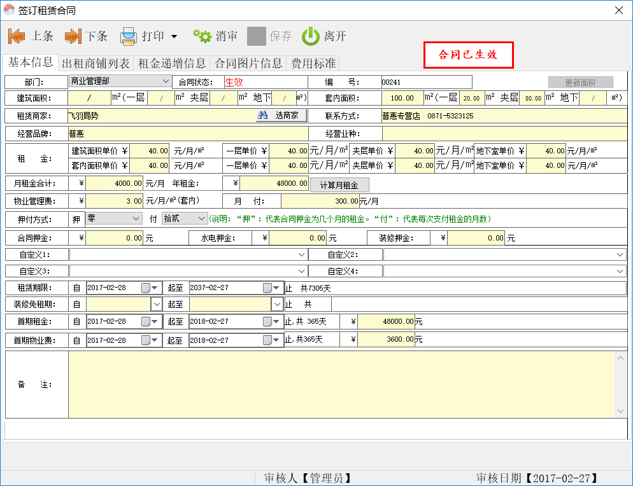The image size is (633, 486).
Task: Click the 首期物业费 amount field showing 3600.00
Action: point(386,340)
